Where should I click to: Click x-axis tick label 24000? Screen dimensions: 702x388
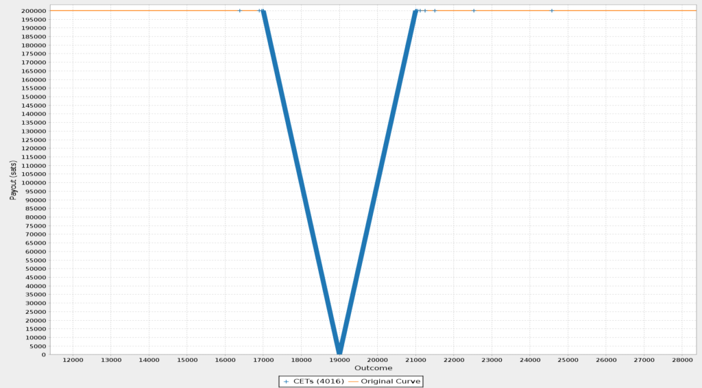530,360
